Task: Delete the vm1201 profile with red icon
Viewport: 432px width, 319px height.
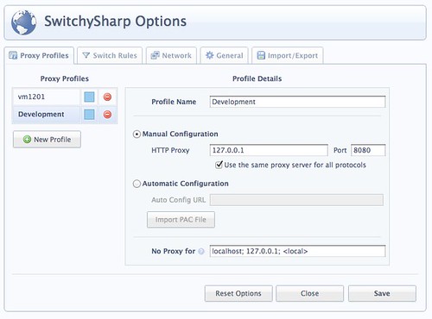Action: click(x=107, y=97)
